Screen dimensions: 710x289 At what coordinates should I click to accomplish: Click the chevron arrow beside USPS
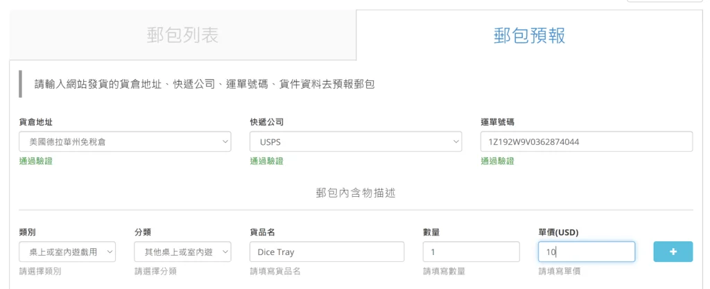click(456, 141)
